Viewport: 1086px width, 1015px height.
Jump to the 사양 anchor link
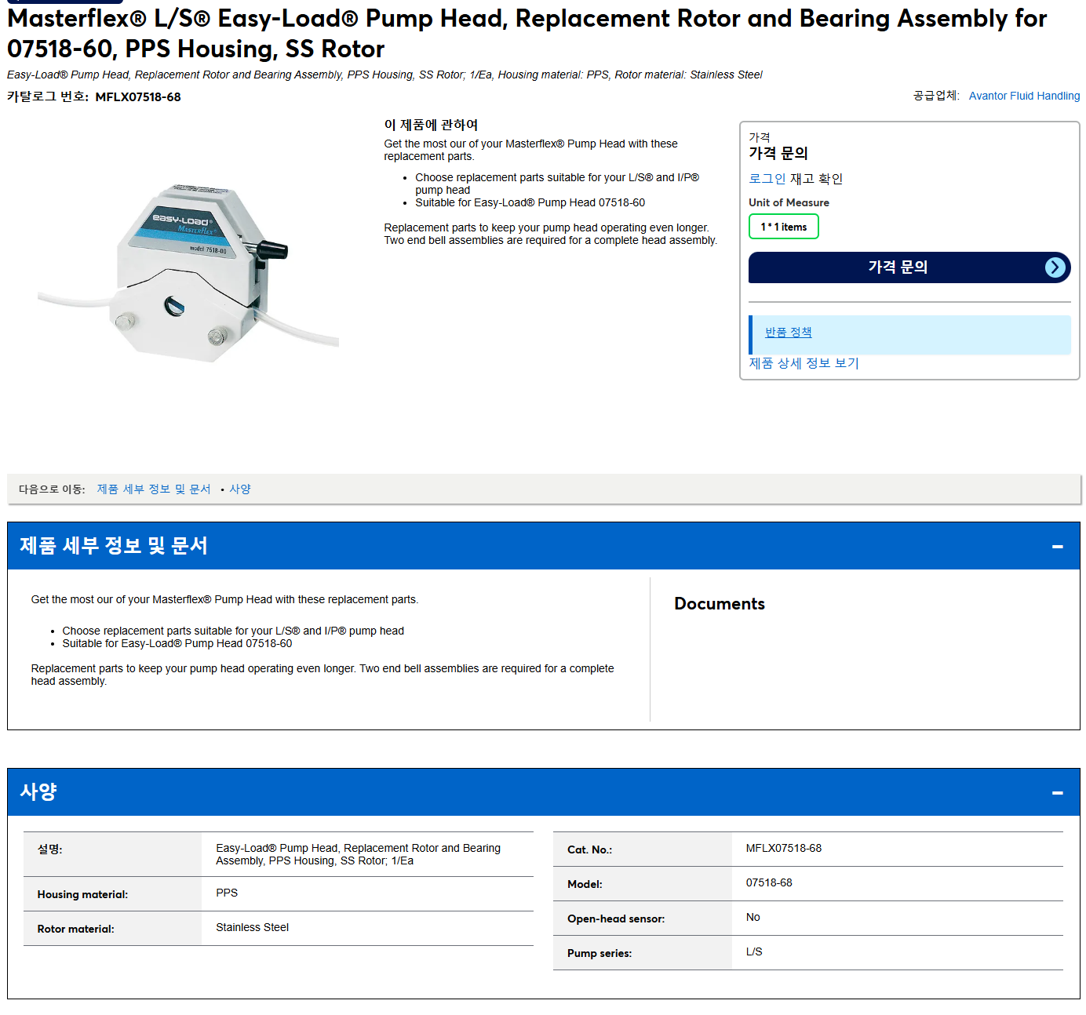pos(240,489)
